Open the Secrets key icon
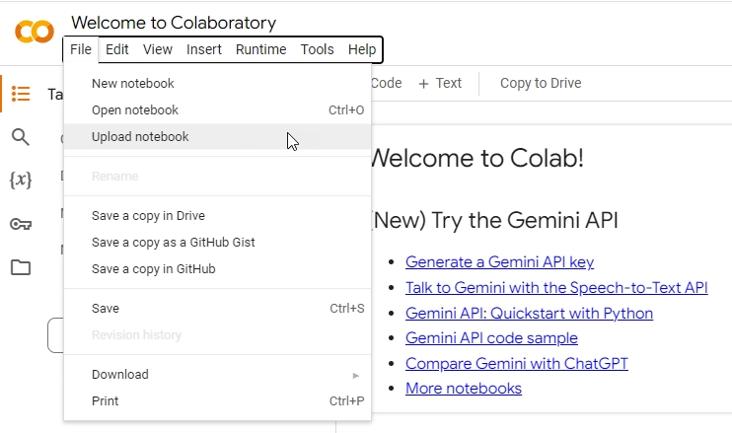Image resolution: width=732 pixels, height=433 pixels. coord(21,224)
